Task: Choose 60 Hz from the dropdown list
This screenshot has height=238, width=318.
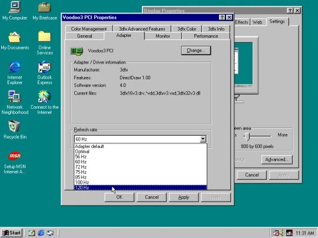Action: pyautogui.click(x=140, y=162)
